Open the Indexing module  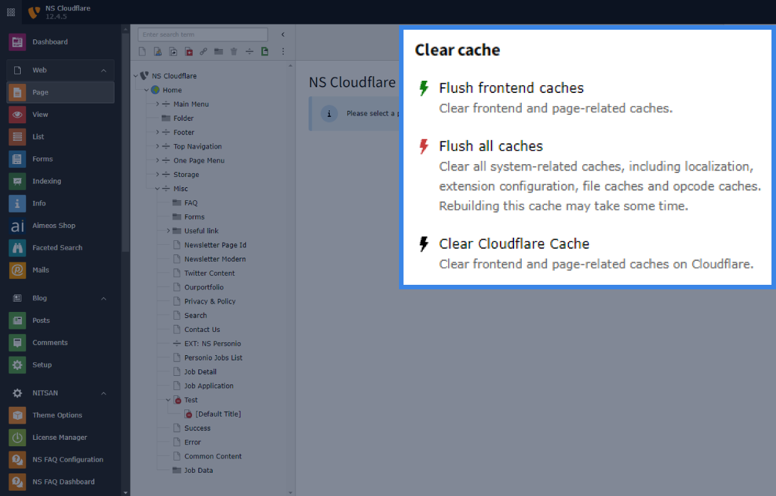[x=47, y=181]
